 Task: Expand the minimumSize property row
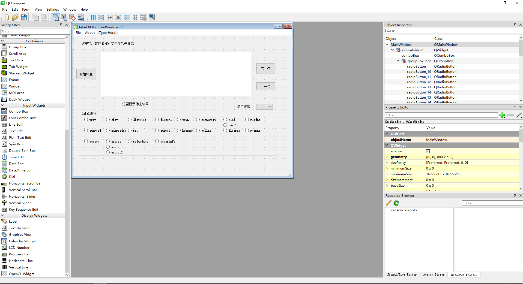387,168
